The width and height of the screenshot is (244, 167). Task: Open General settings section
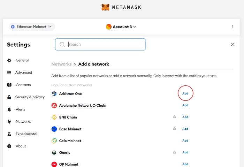click(22, 60)
